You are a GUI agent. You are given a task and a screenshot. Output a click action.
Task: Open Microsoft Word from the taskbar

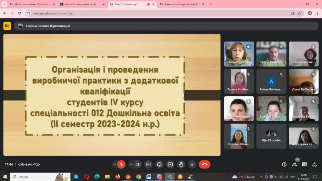coord(148,177)
